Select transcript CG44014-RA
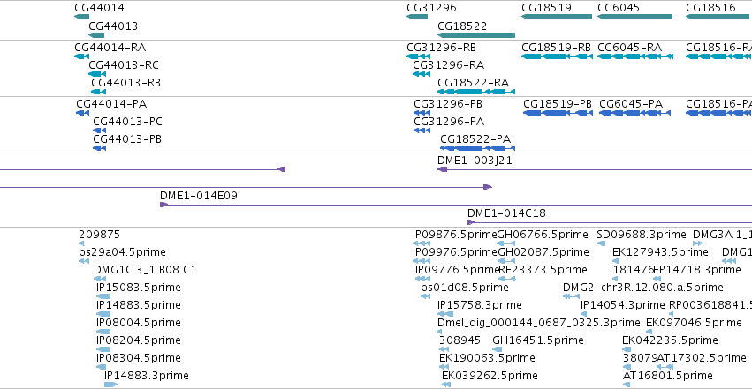This screenshot has width=752, height=389. [81, 56]
